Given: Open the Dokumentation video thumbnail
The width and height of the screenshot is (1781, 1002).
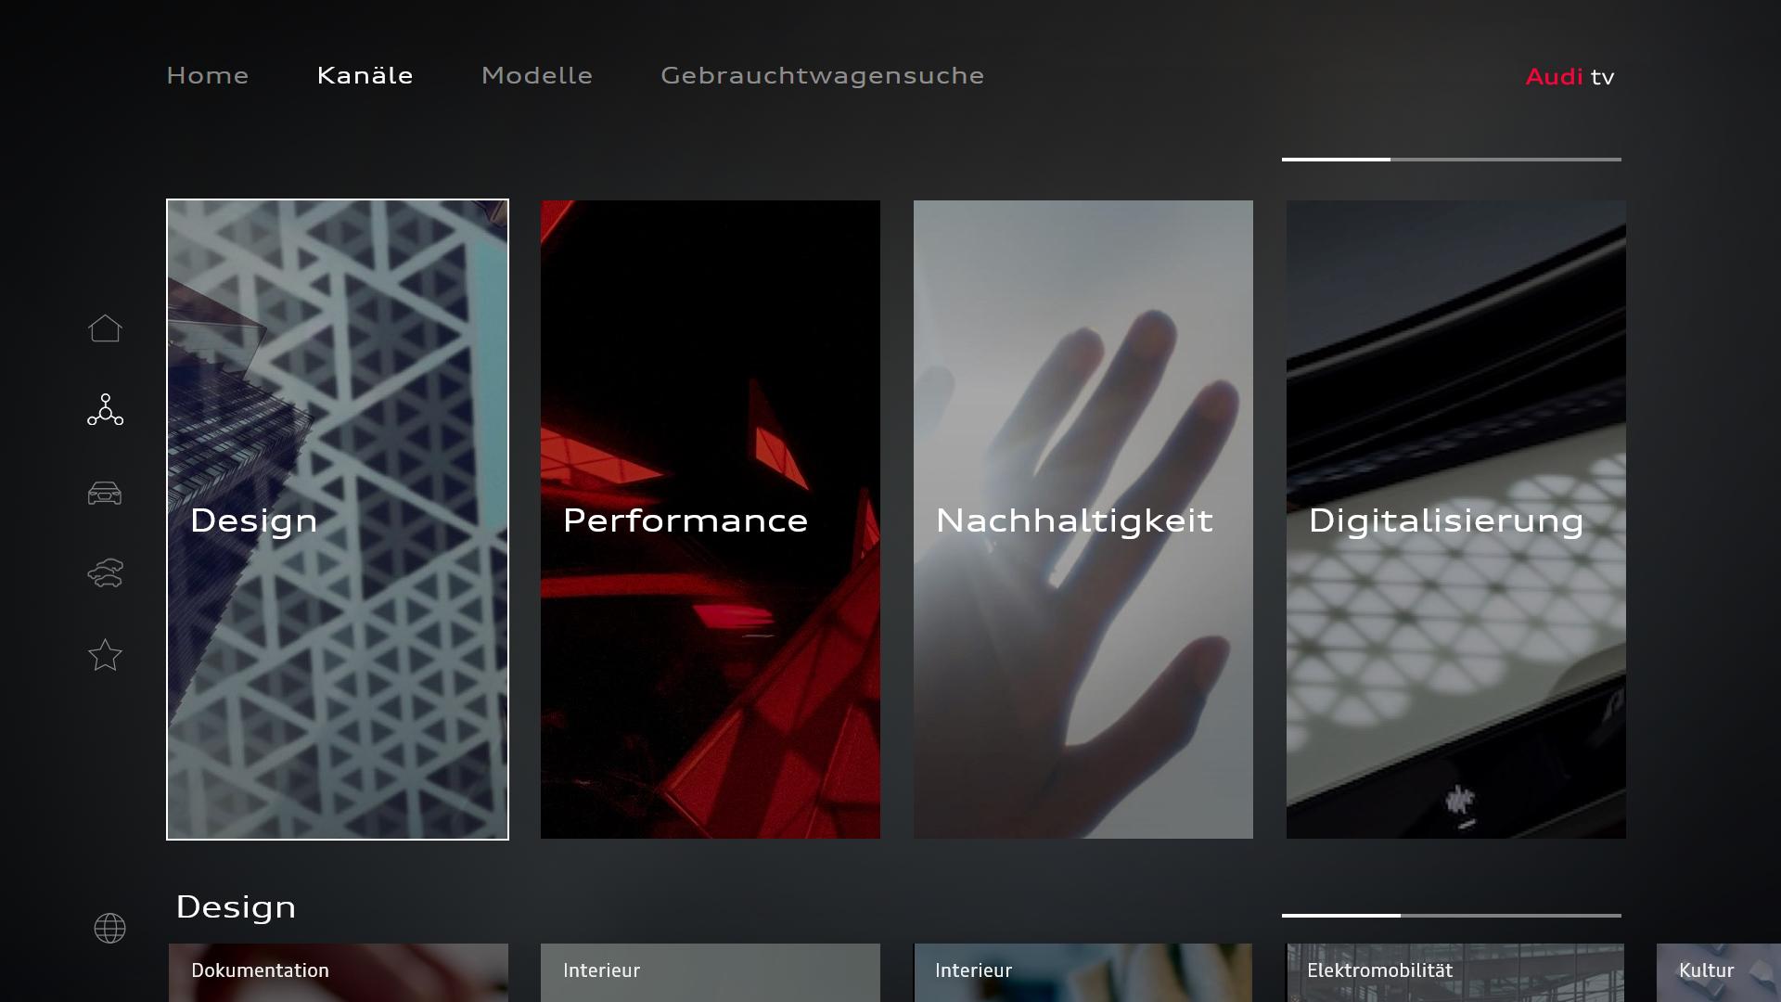Looking at the screenshot, I should click(338, 972).
